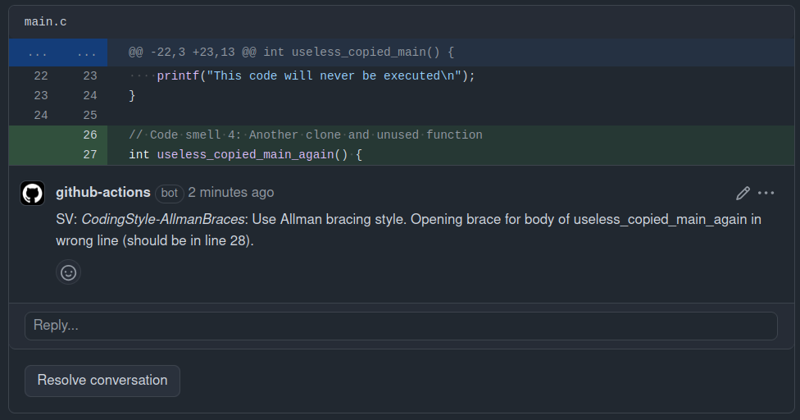Click the Reply input field

(401, 326)
